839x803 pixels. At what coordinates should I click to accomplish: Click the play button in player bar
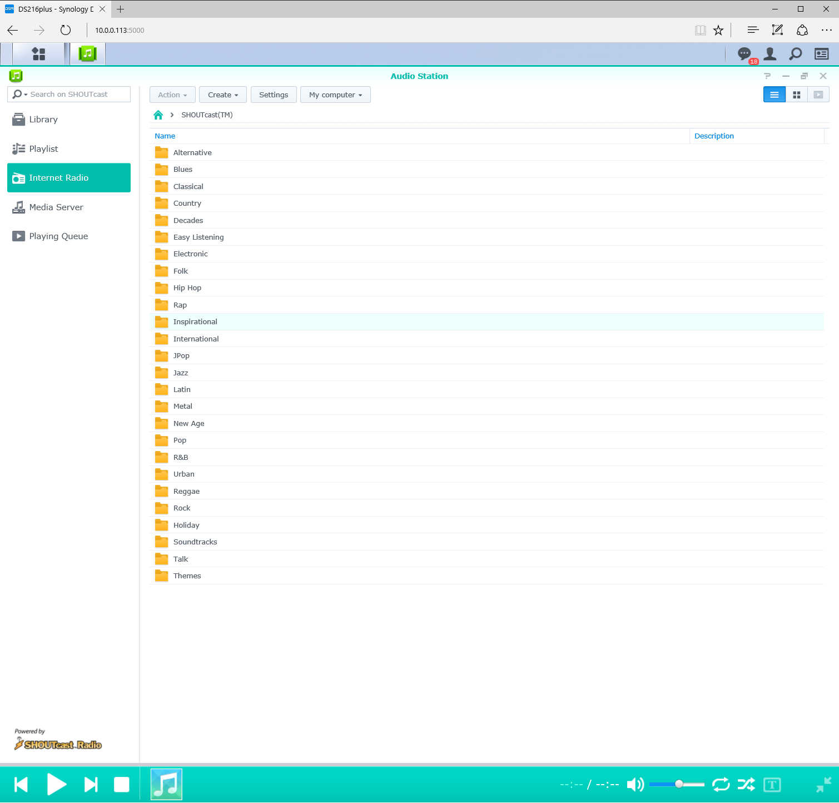(x=56, y=785)
